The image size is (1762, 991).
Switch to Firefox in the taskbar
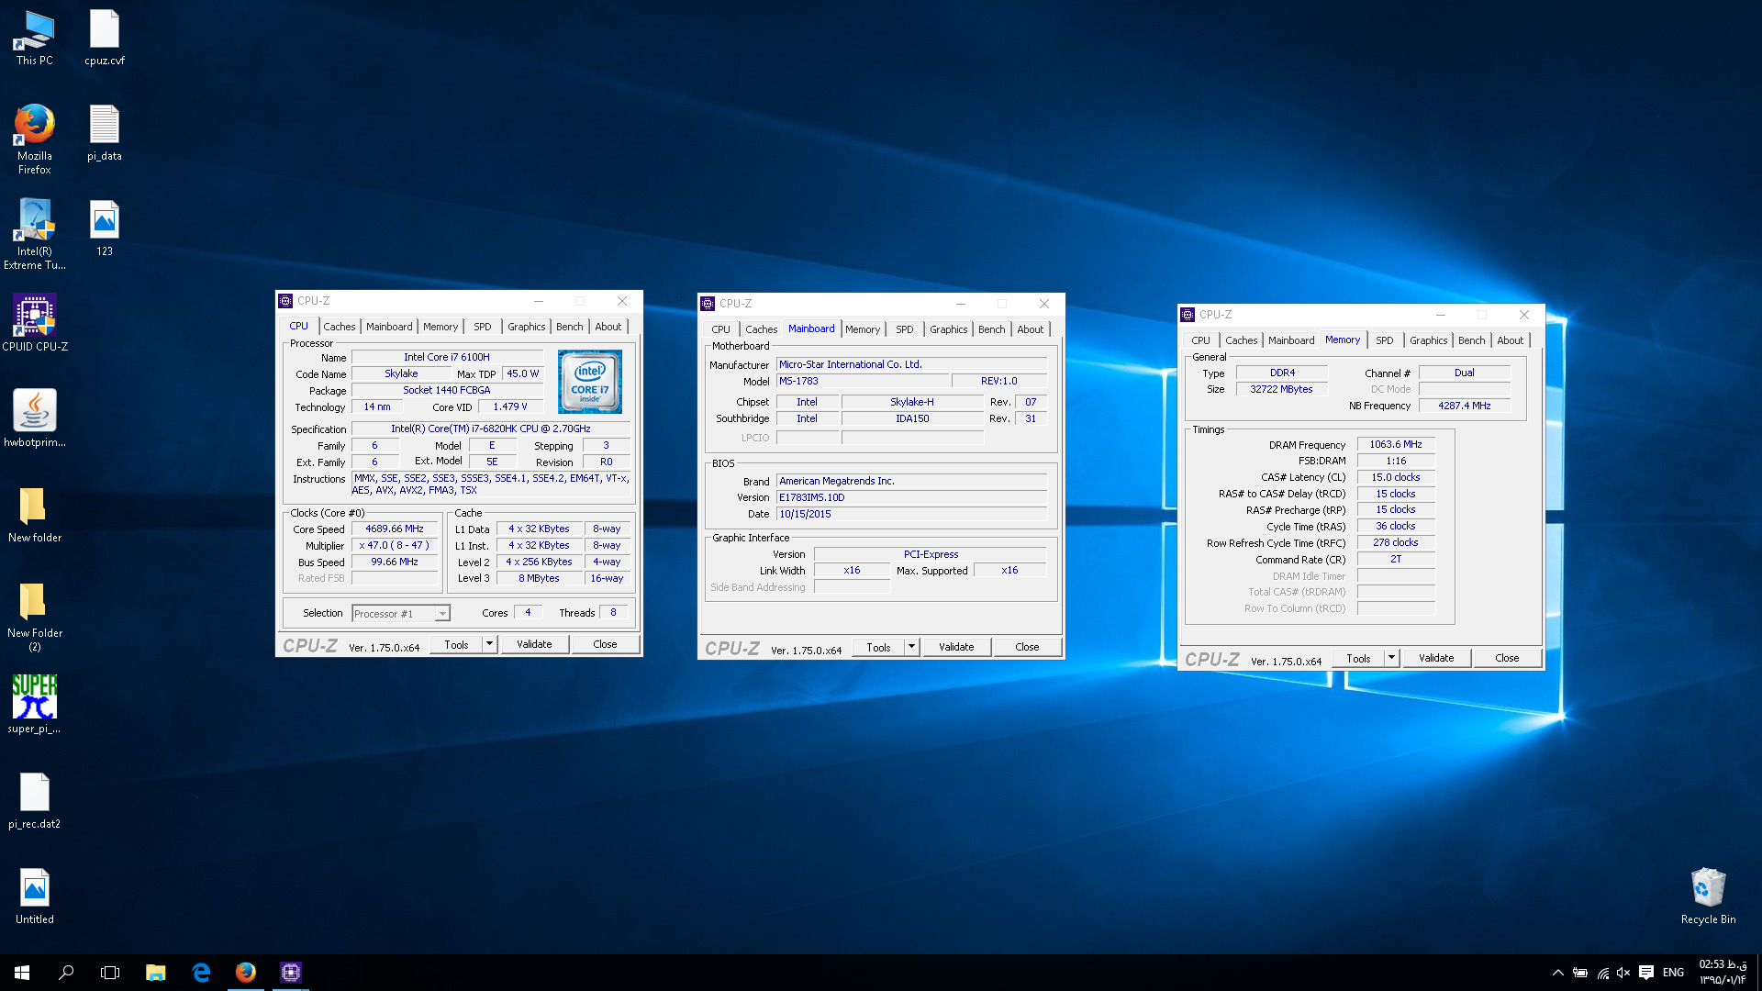click(246, 973)
